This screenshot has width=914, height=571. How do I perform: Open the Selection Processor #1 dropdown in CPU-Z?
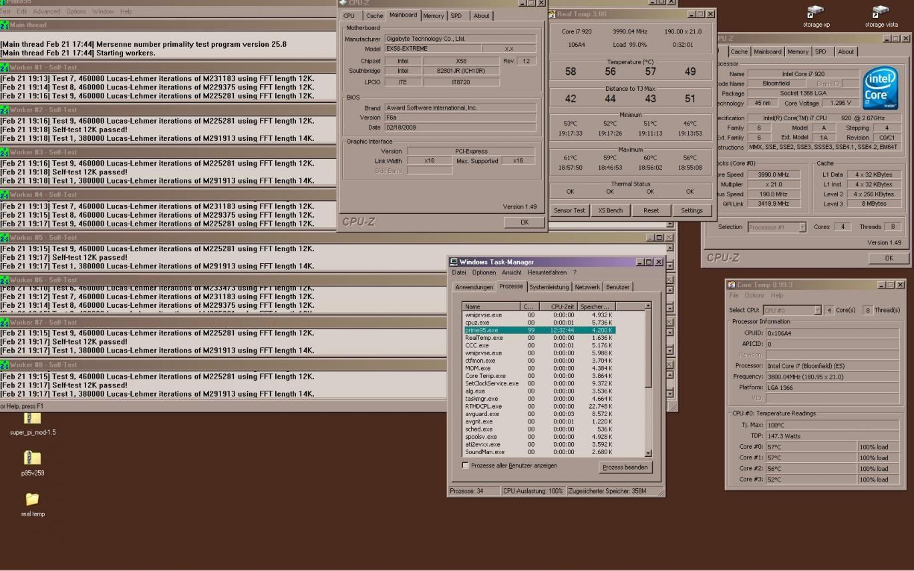click(802, 227)
